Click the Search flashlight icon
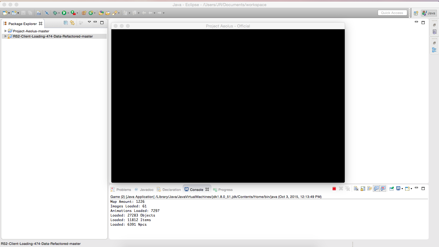The image size is (439, 247). click(x=115, y=13)
